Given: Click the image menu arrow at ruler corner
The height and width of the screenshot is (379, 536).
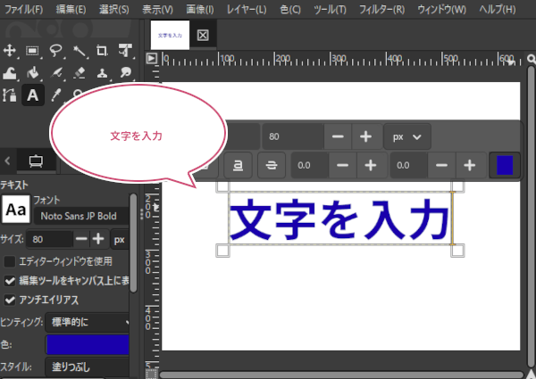Looking at the screenshot, I should (x=151, y=58).
